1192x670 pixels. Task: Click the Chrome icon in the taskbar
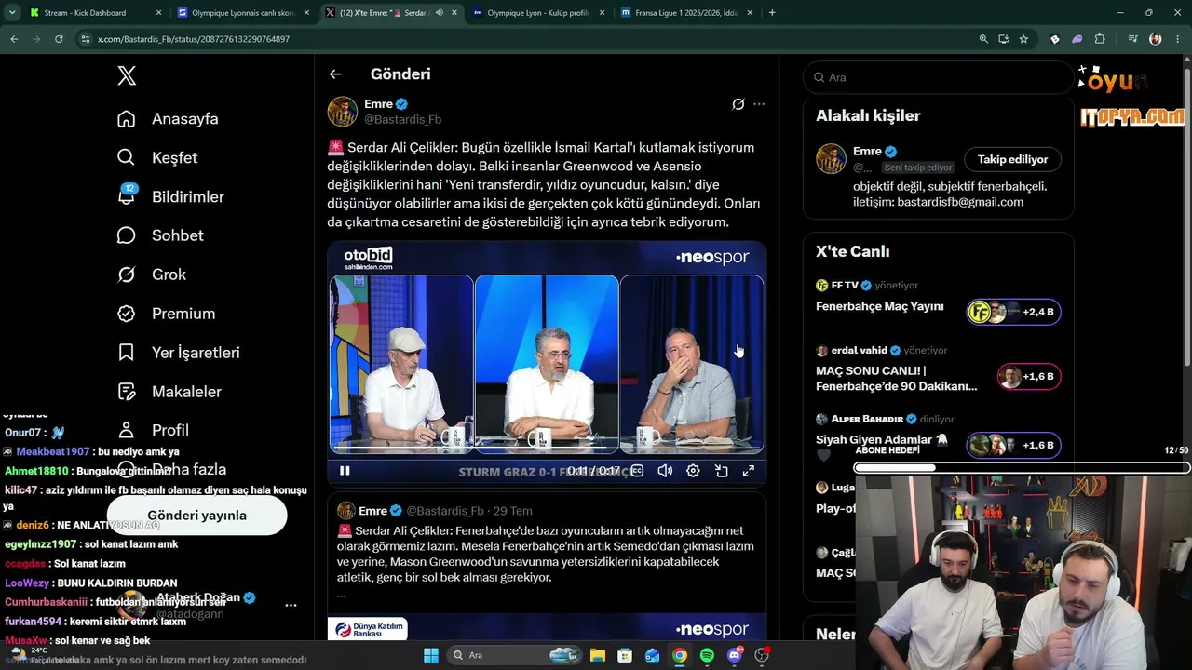pyautogui.click(x=680, y=655)
